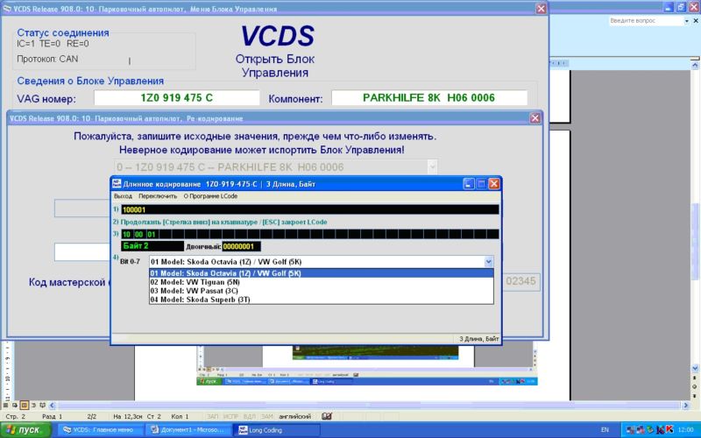701x438 pixels.
Task: Switch Word to Web layout view icon
Action: coord(15,406)
